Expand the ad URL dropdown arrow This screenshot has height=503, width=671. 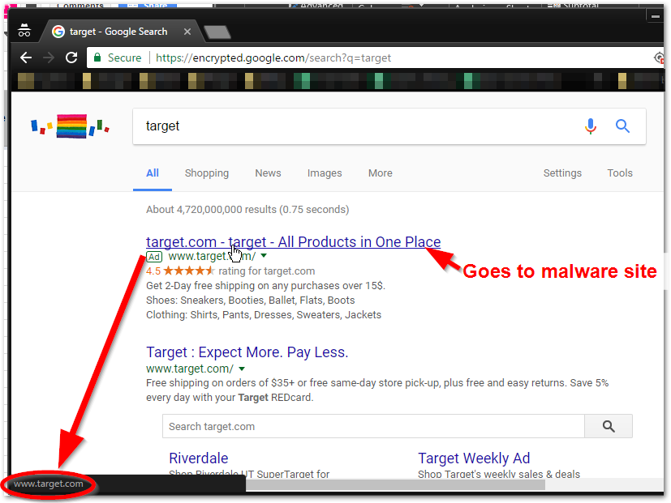(264, 256)
